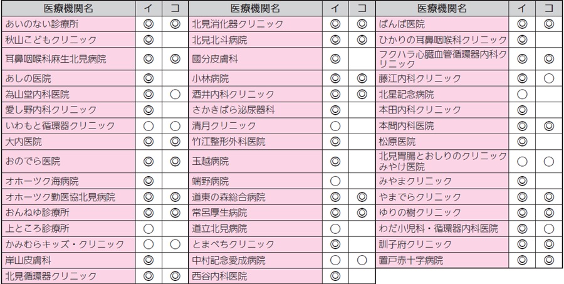Click the コ circle for 藤江内科クリニック
The image size is (564, 284).
[x=549, y=79]
